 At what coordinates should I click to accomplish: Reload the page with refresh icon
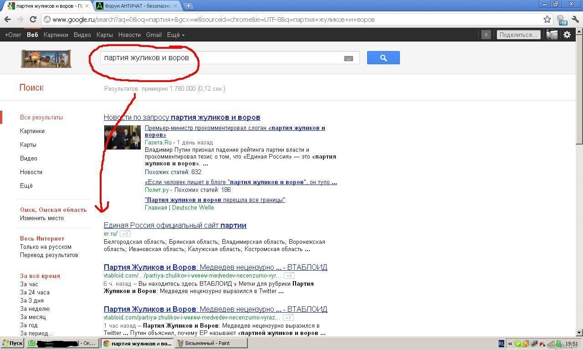click(33, 20)
